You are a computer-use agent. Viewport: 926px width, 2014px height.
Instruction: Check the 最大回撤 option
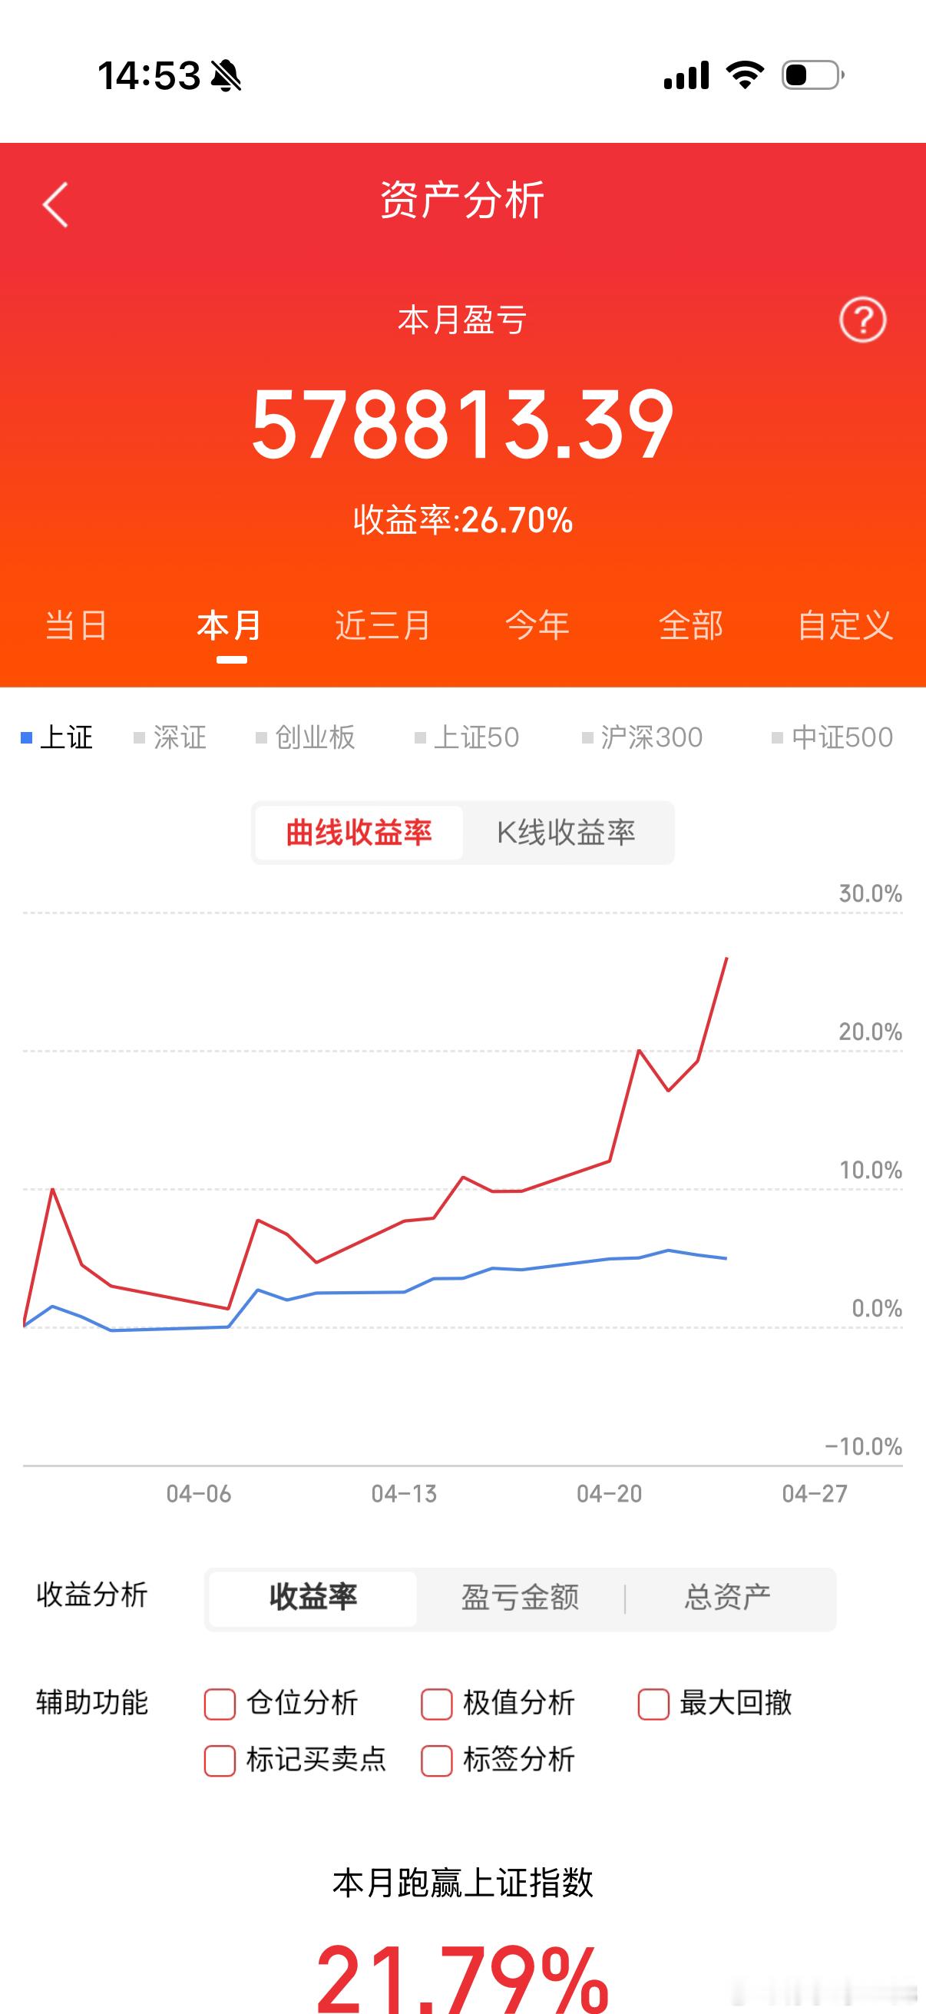653,1702
